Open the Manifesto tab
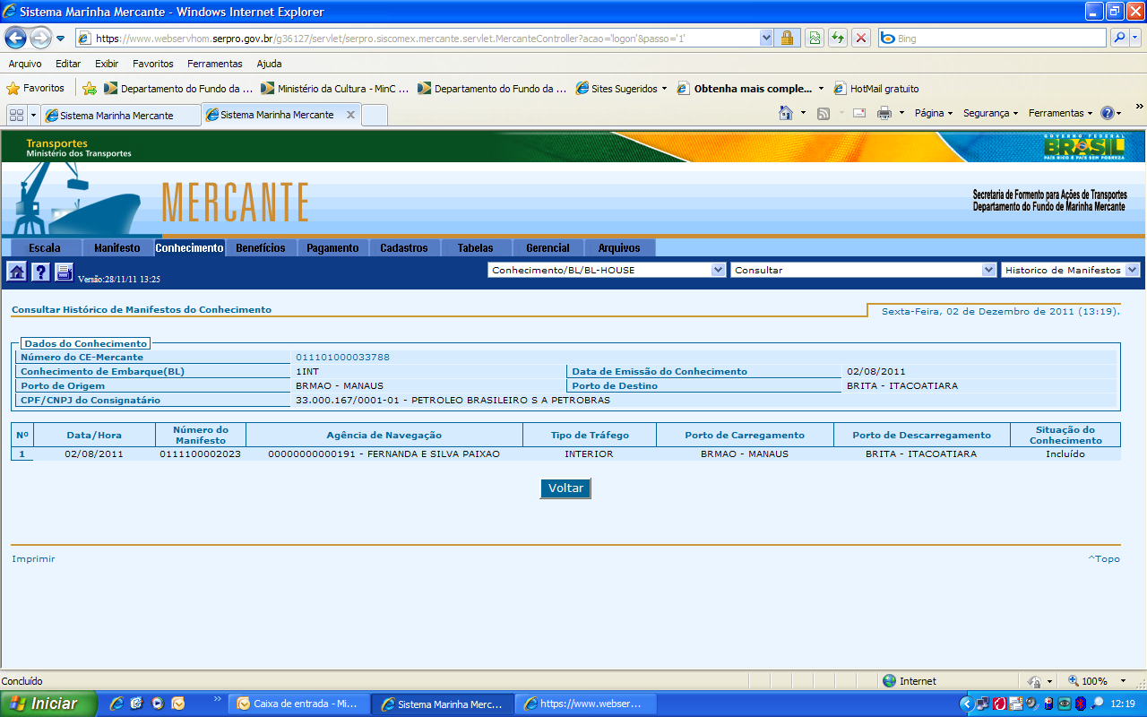 click(117, 248)
